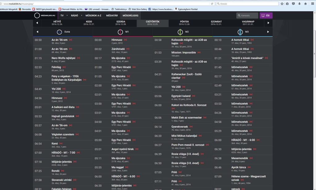Screen dimensions: 316x190
Task: Click the page vertical scrollbar thumb
Action: click(x=314, y=53)
